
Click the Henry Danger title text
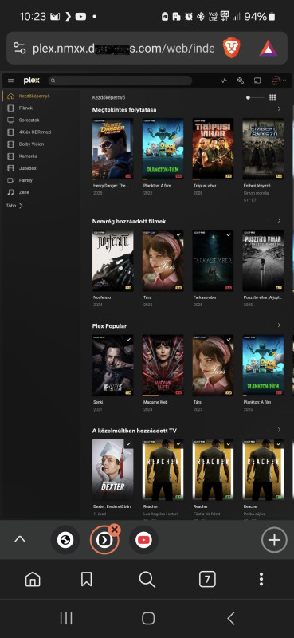tap(111, 186)
